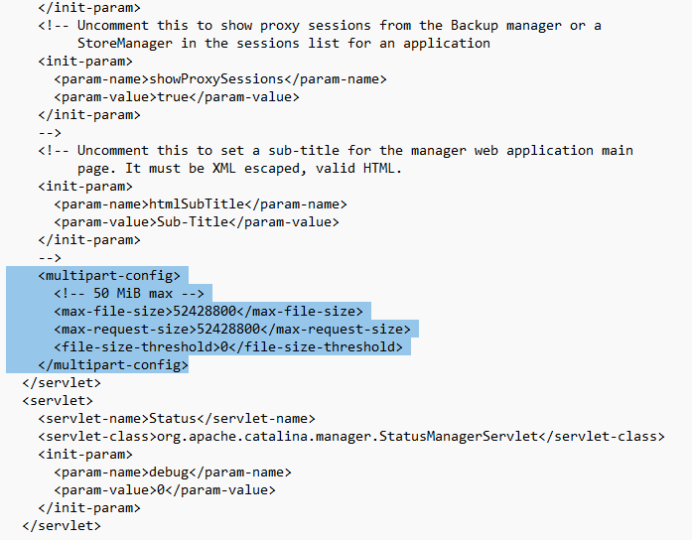
Task: Click the StoreManager word in comment
Action: tap(125, 44)
